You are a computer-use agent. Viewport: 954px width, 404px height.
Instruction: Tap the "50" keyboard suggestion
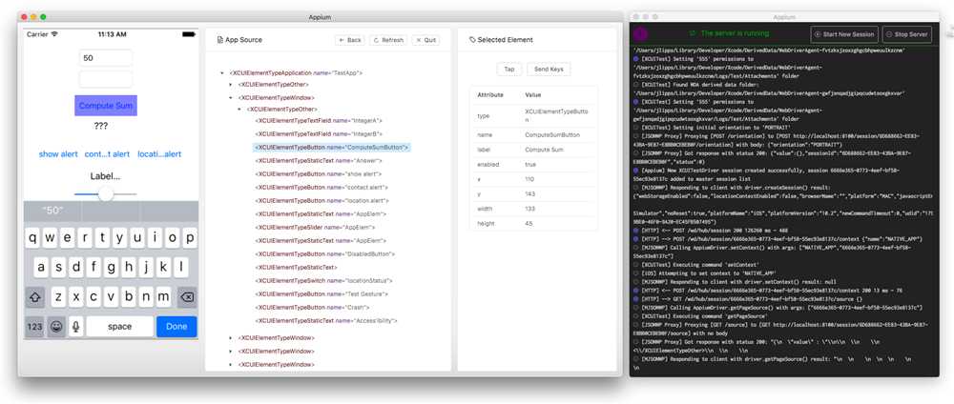pyautogui.click(x=52, y=211)
